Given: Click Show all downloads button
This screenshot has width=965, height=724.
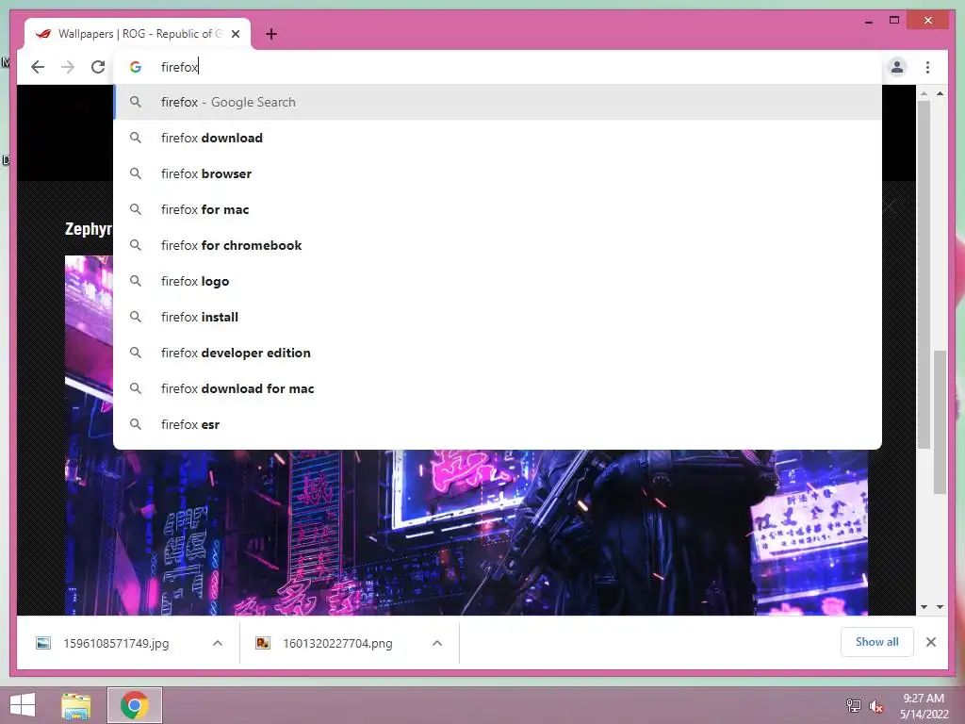Looking at the screenshot, I should pos(877,642).
